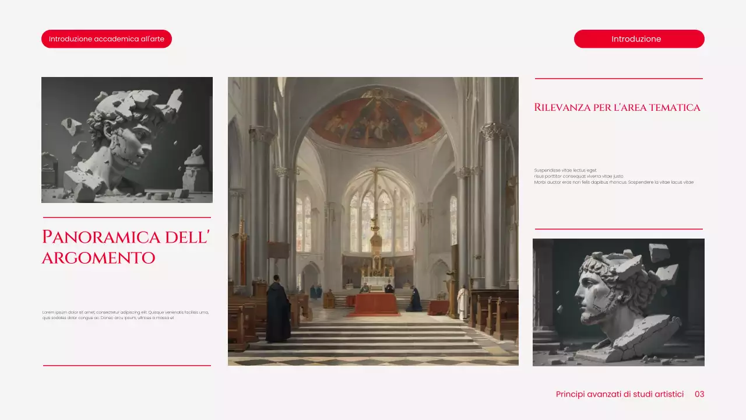Select the red line above Panoramica heading
The width and height of the screenshot is (746, 420).
pos(127,218)
